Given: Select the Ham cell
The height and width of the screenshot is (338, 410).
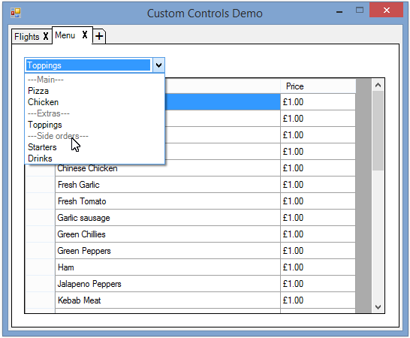Looking at the screenshot, I should pos(167,267).
